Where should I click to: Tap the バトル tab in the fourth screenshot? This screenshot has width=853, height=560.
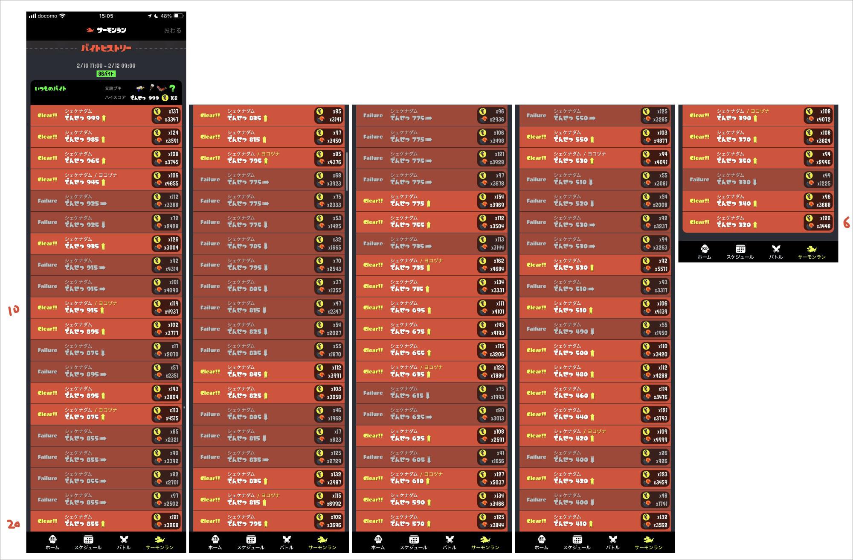[x=613, y=542]
